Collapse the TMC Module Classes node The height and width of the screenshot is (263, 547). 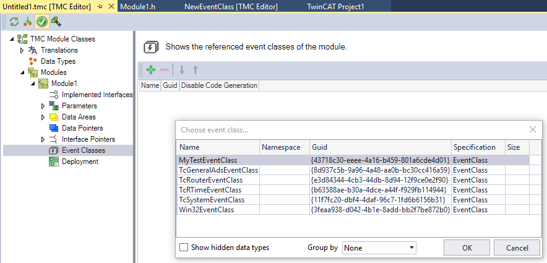(12, 39)
